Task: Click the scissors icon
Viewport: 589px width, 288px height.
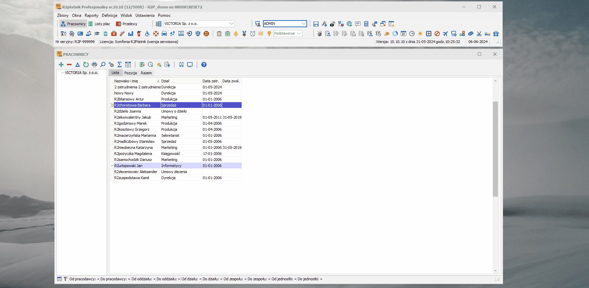Action: [479, 34]
